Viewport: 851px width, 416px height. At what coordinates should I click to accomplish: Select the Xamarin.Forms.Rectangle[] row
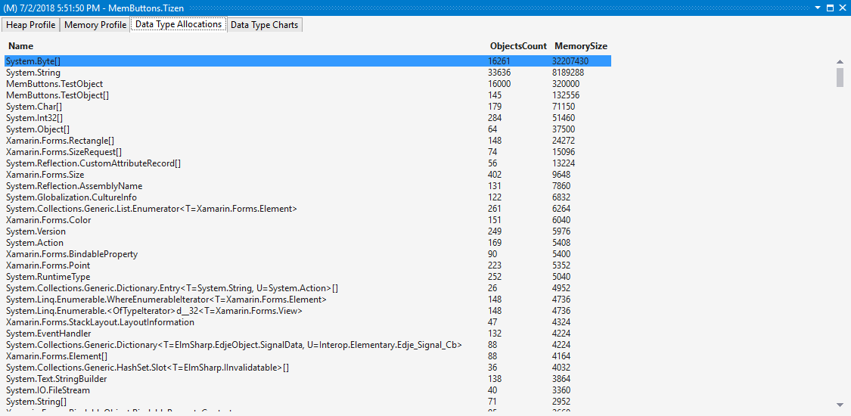(61, 141)
